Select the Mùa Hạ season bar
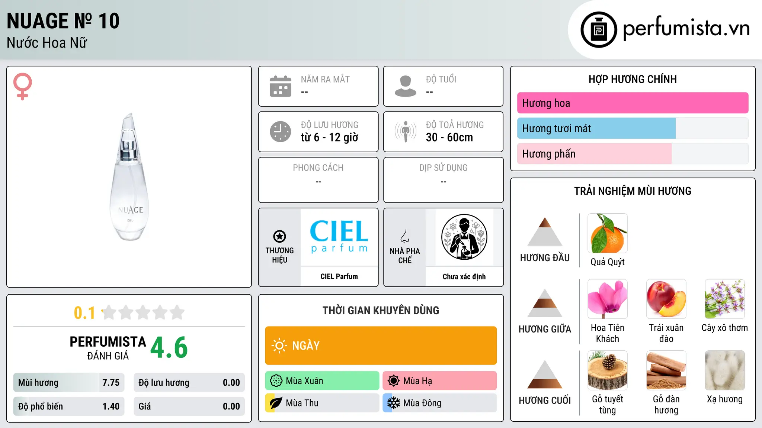The width and height of the screenshot is (762, 428). (440, 381)
